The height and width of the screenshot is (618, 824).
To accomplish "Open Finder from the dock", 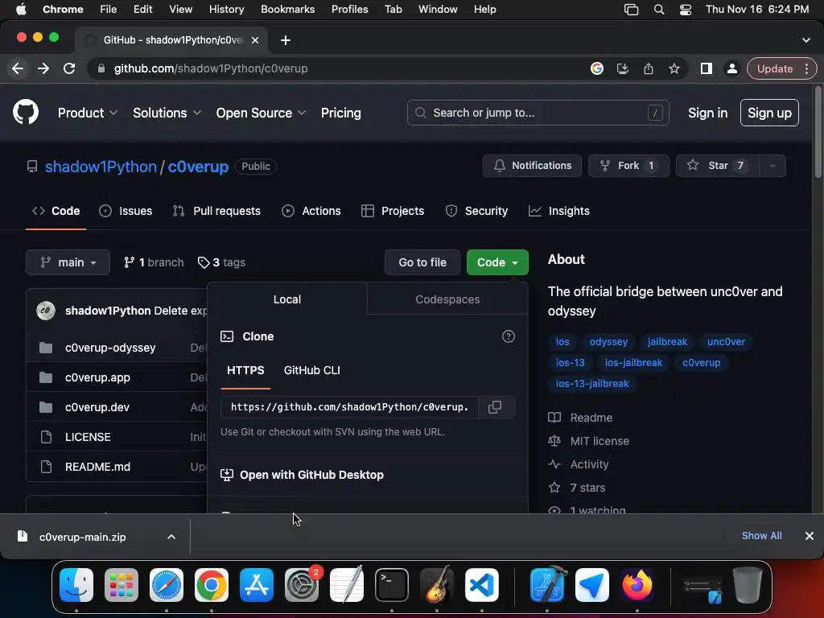I will 76,585.
